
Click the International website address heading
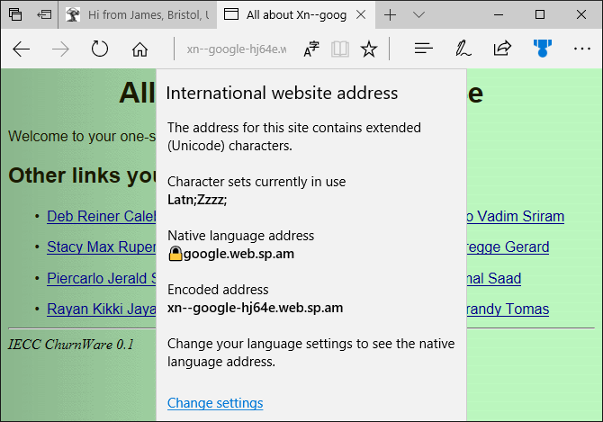[x=282, y=93]
